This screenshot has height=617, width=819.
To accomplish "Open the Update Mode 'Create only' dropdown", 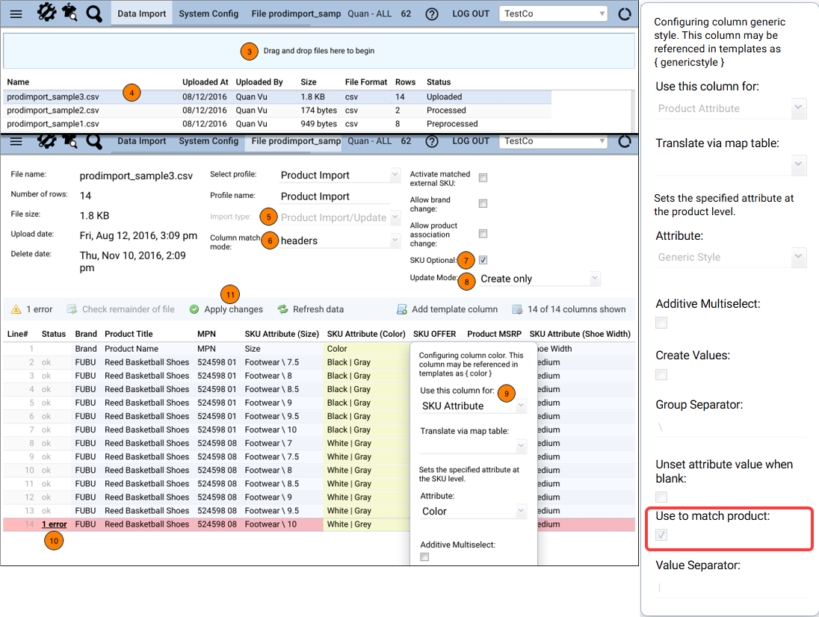I will point(540,279).
